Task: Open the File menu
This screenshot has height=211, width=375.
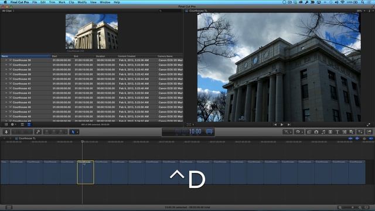Action: [35, 2]
